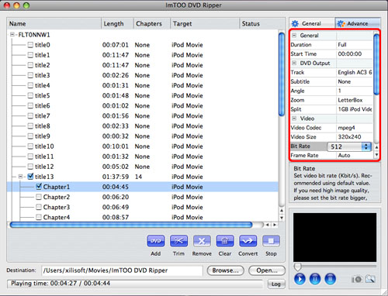The height and width of the screenshot is (296, 388).
Task: Collapse the DVD Output section
Action: (x=294, y=63)
